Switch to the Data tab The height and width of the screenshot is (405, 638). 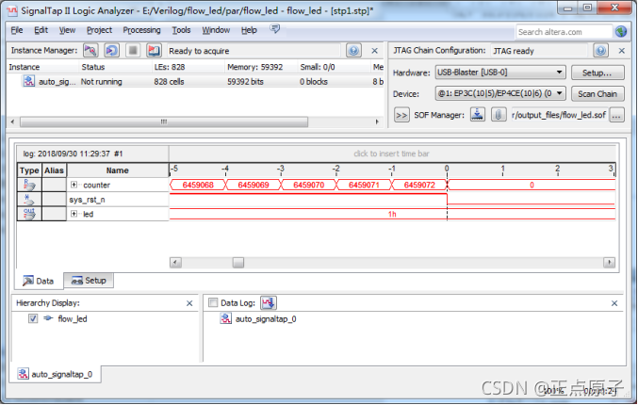pyautogui.click(x=39, y=281)
